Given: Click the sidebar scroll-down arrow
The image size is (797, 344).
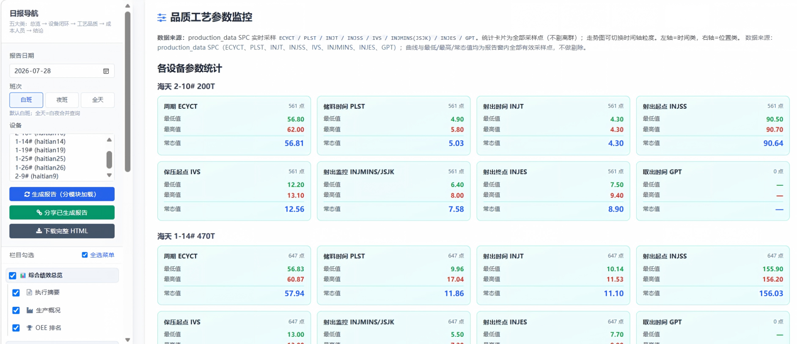Looking at the screenshot, I should coord(128,340).
